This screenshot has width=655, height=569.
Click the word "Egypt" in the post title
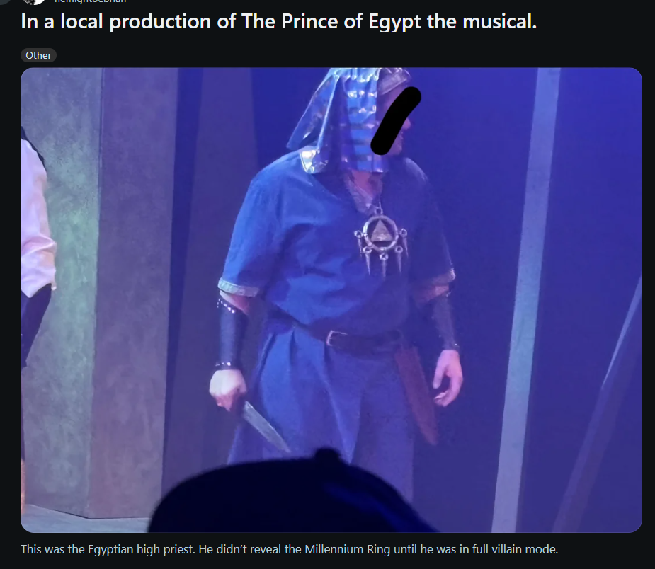[394, 21]
